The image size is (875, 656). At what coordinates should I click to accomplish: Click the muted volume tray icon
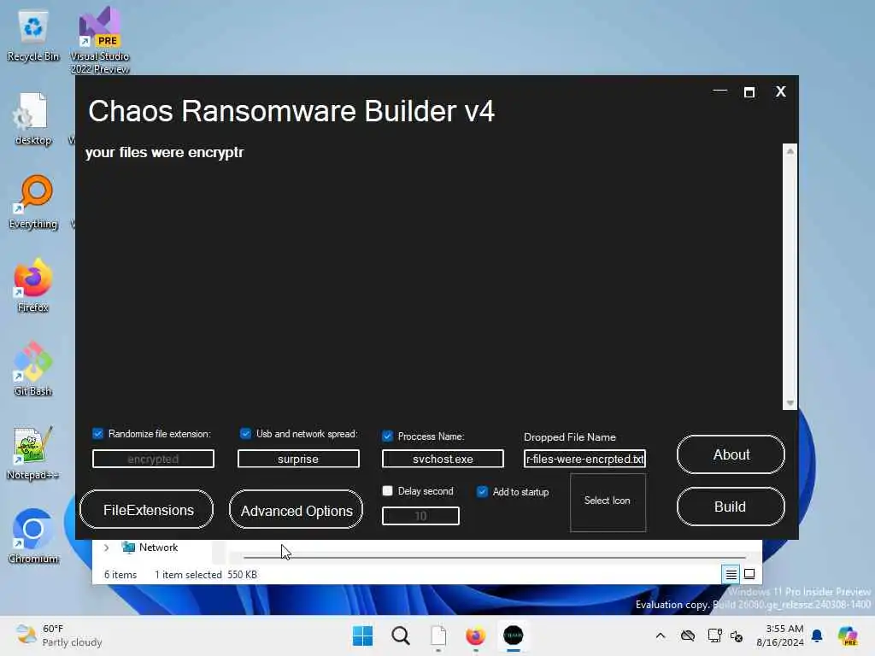737,635
